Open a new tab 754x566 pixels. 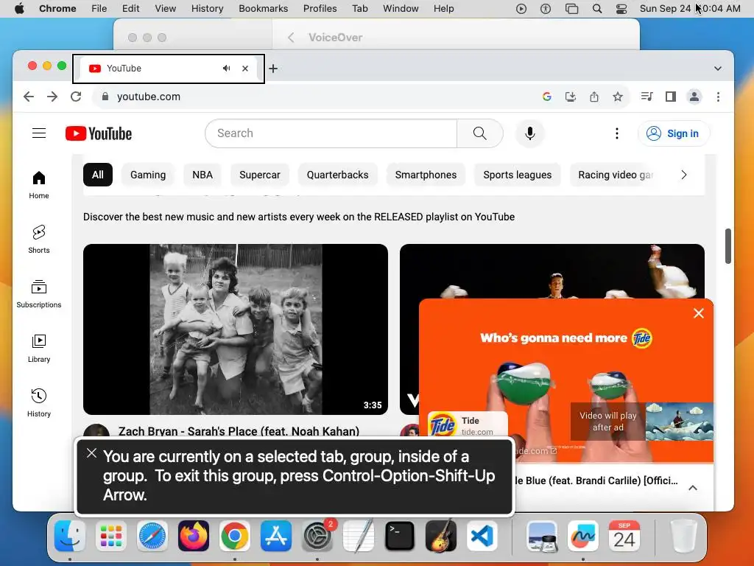click(273, 69)
